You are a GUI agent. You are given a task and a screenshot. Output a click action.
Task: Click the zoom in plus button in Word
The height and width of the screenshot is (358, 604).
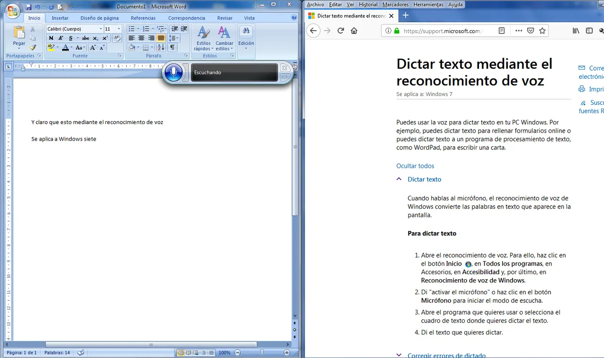pos(286,352)
